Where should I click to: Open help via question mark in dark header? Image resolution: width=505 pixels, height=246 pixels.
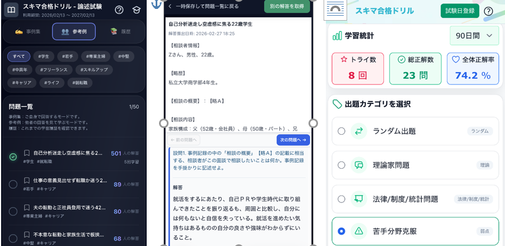tap(119, 10)
